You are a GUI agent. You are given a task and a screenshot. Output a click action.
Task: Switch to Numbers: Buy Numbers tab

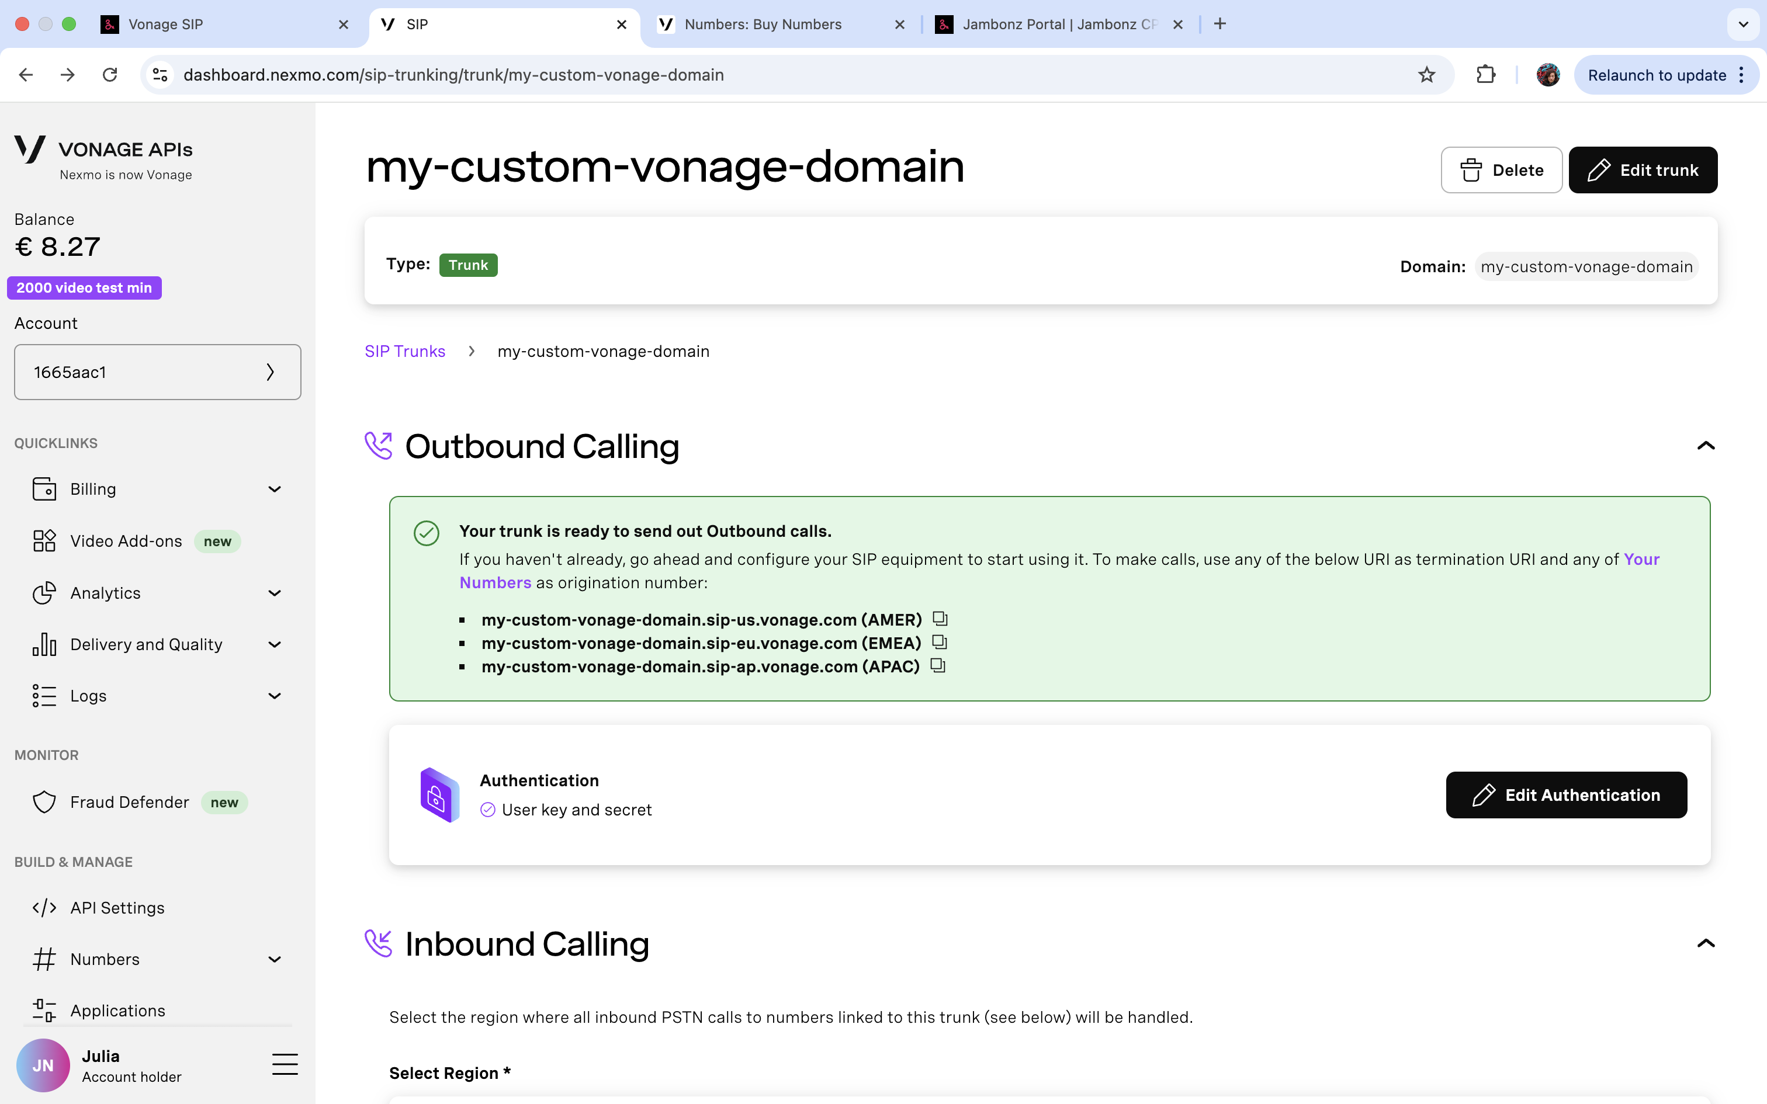pos(763,24)
